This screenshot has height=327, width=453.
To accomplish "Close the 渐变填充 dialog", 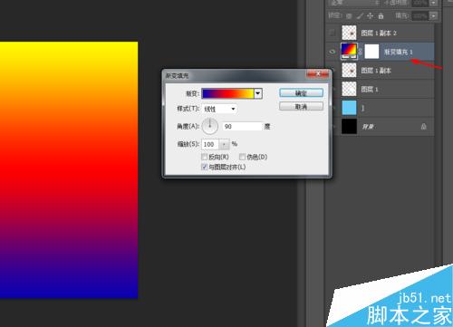I will [318, 74].
